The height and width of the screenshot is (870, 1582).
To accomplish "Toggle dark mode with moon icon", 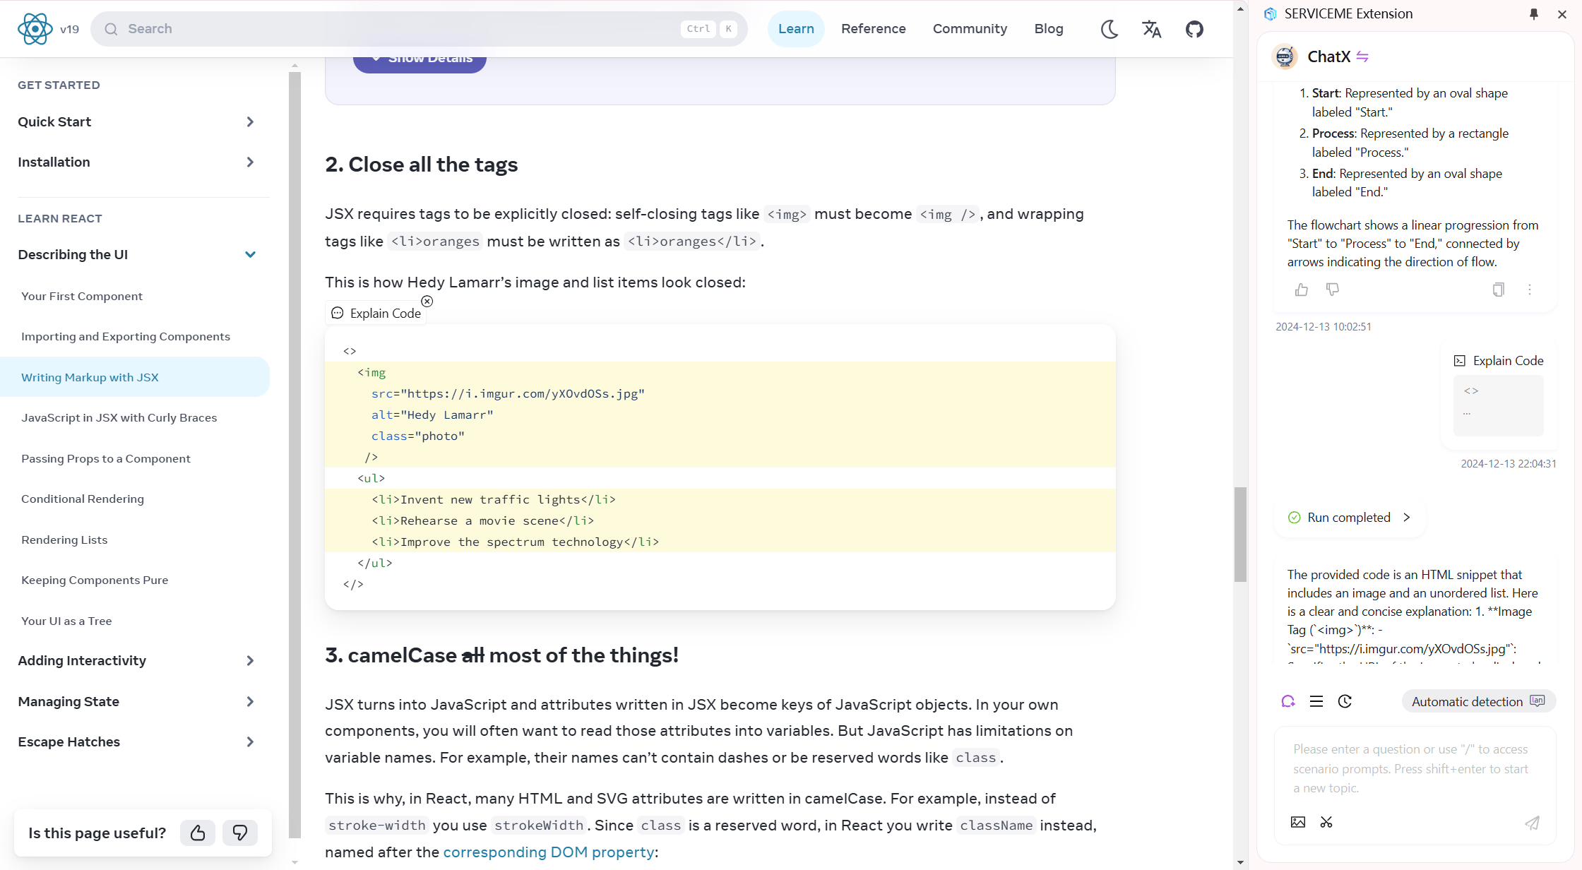I will [1109, 29].
